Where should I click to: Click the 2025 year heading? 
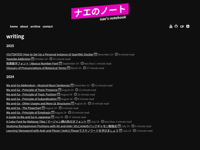[x=10, y=46]
